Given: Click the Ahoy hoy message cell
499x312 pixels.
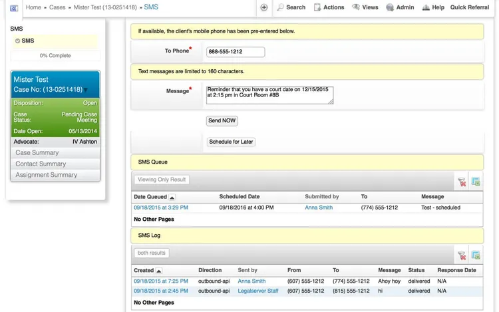Looking at the screenshot, I should click(x=389, y=281).
